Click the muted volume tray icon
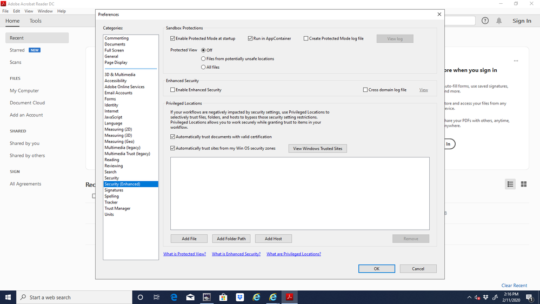 (x=477, y=297)
